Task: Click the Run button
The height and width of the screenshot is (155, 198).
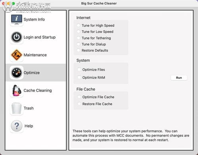Action: pos(179,77)
